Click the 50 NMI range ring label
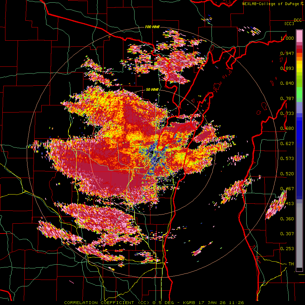Screen dimensions: 305x305 [152, 90]
